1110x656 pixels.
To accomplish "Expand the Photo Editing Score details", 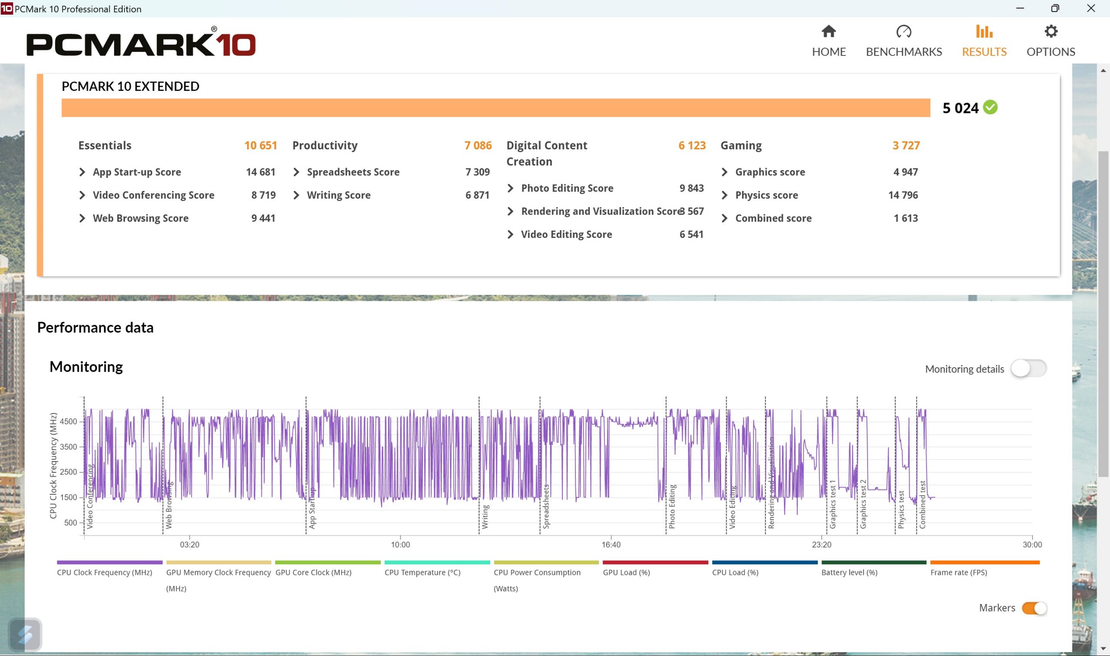I will (510, 188).
